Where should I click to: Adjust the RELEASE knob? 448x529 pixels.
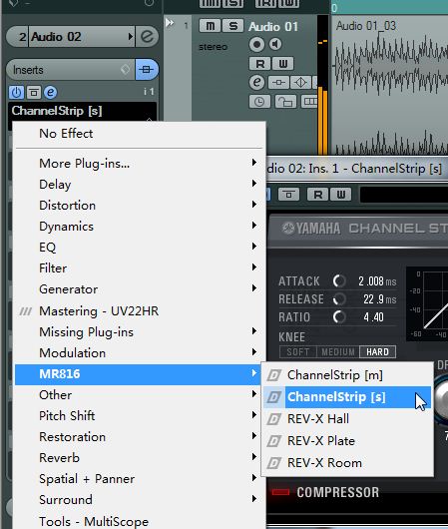point(339,298)
